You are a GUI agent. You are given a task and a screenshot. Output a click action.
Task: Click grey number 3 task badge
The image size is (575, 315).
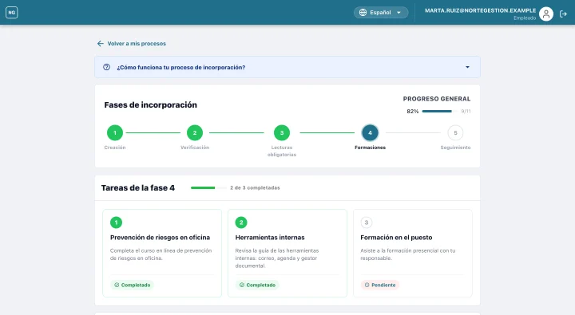tap(367, 222)
